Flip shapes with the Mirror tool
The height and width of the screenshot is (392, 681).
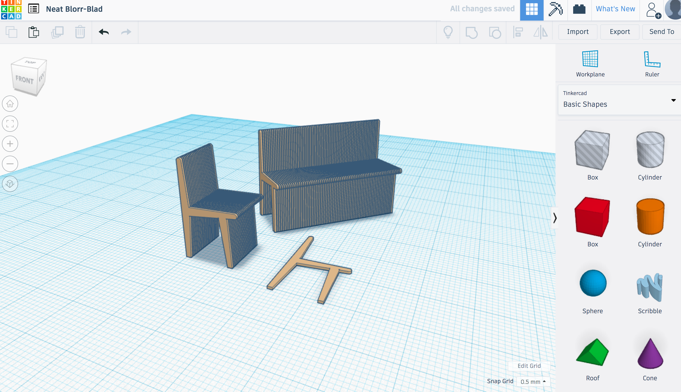pyautogui.click(x=540, y=32)
